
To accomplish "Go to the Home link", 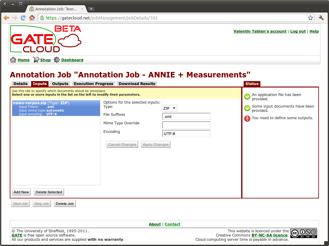I will [24, 60].
